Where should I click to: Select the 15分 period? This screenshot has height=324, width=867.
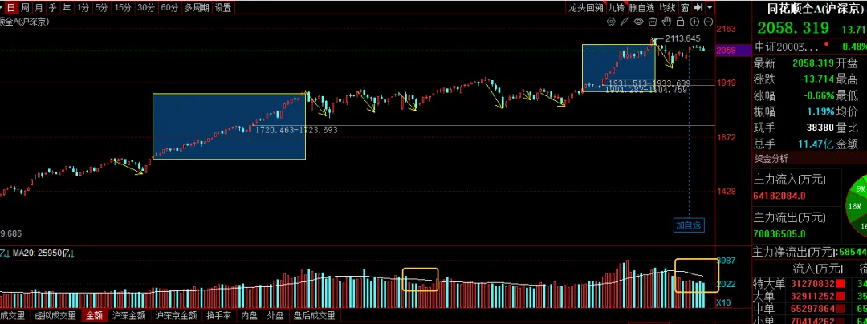coord(122,8)
